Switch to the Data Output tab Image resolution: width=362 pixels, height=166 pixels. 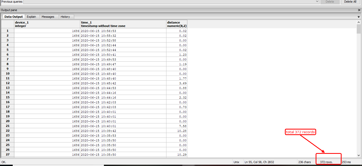[14, 17]
